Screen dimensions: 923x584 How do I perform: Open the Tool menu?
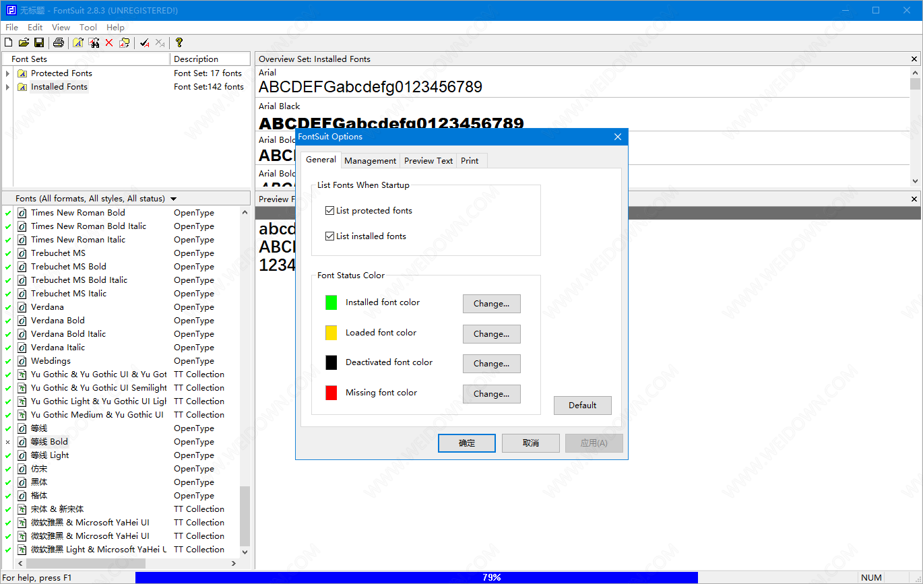[x=88, y=28]
